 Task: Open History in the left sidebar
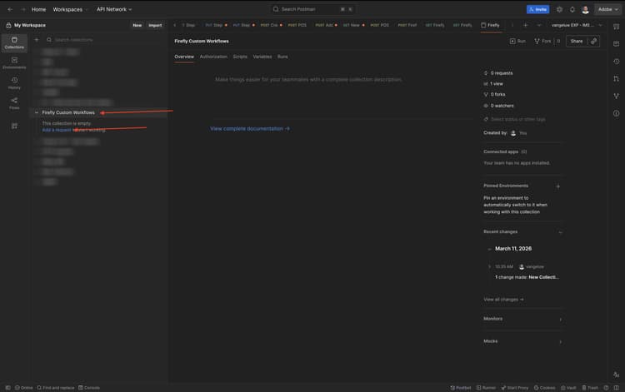(14, 83)
